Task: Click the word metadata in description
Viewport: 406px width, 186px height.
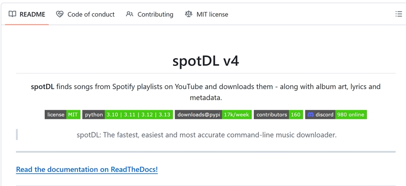Action: pyautogui.click(x=206, y=98)
